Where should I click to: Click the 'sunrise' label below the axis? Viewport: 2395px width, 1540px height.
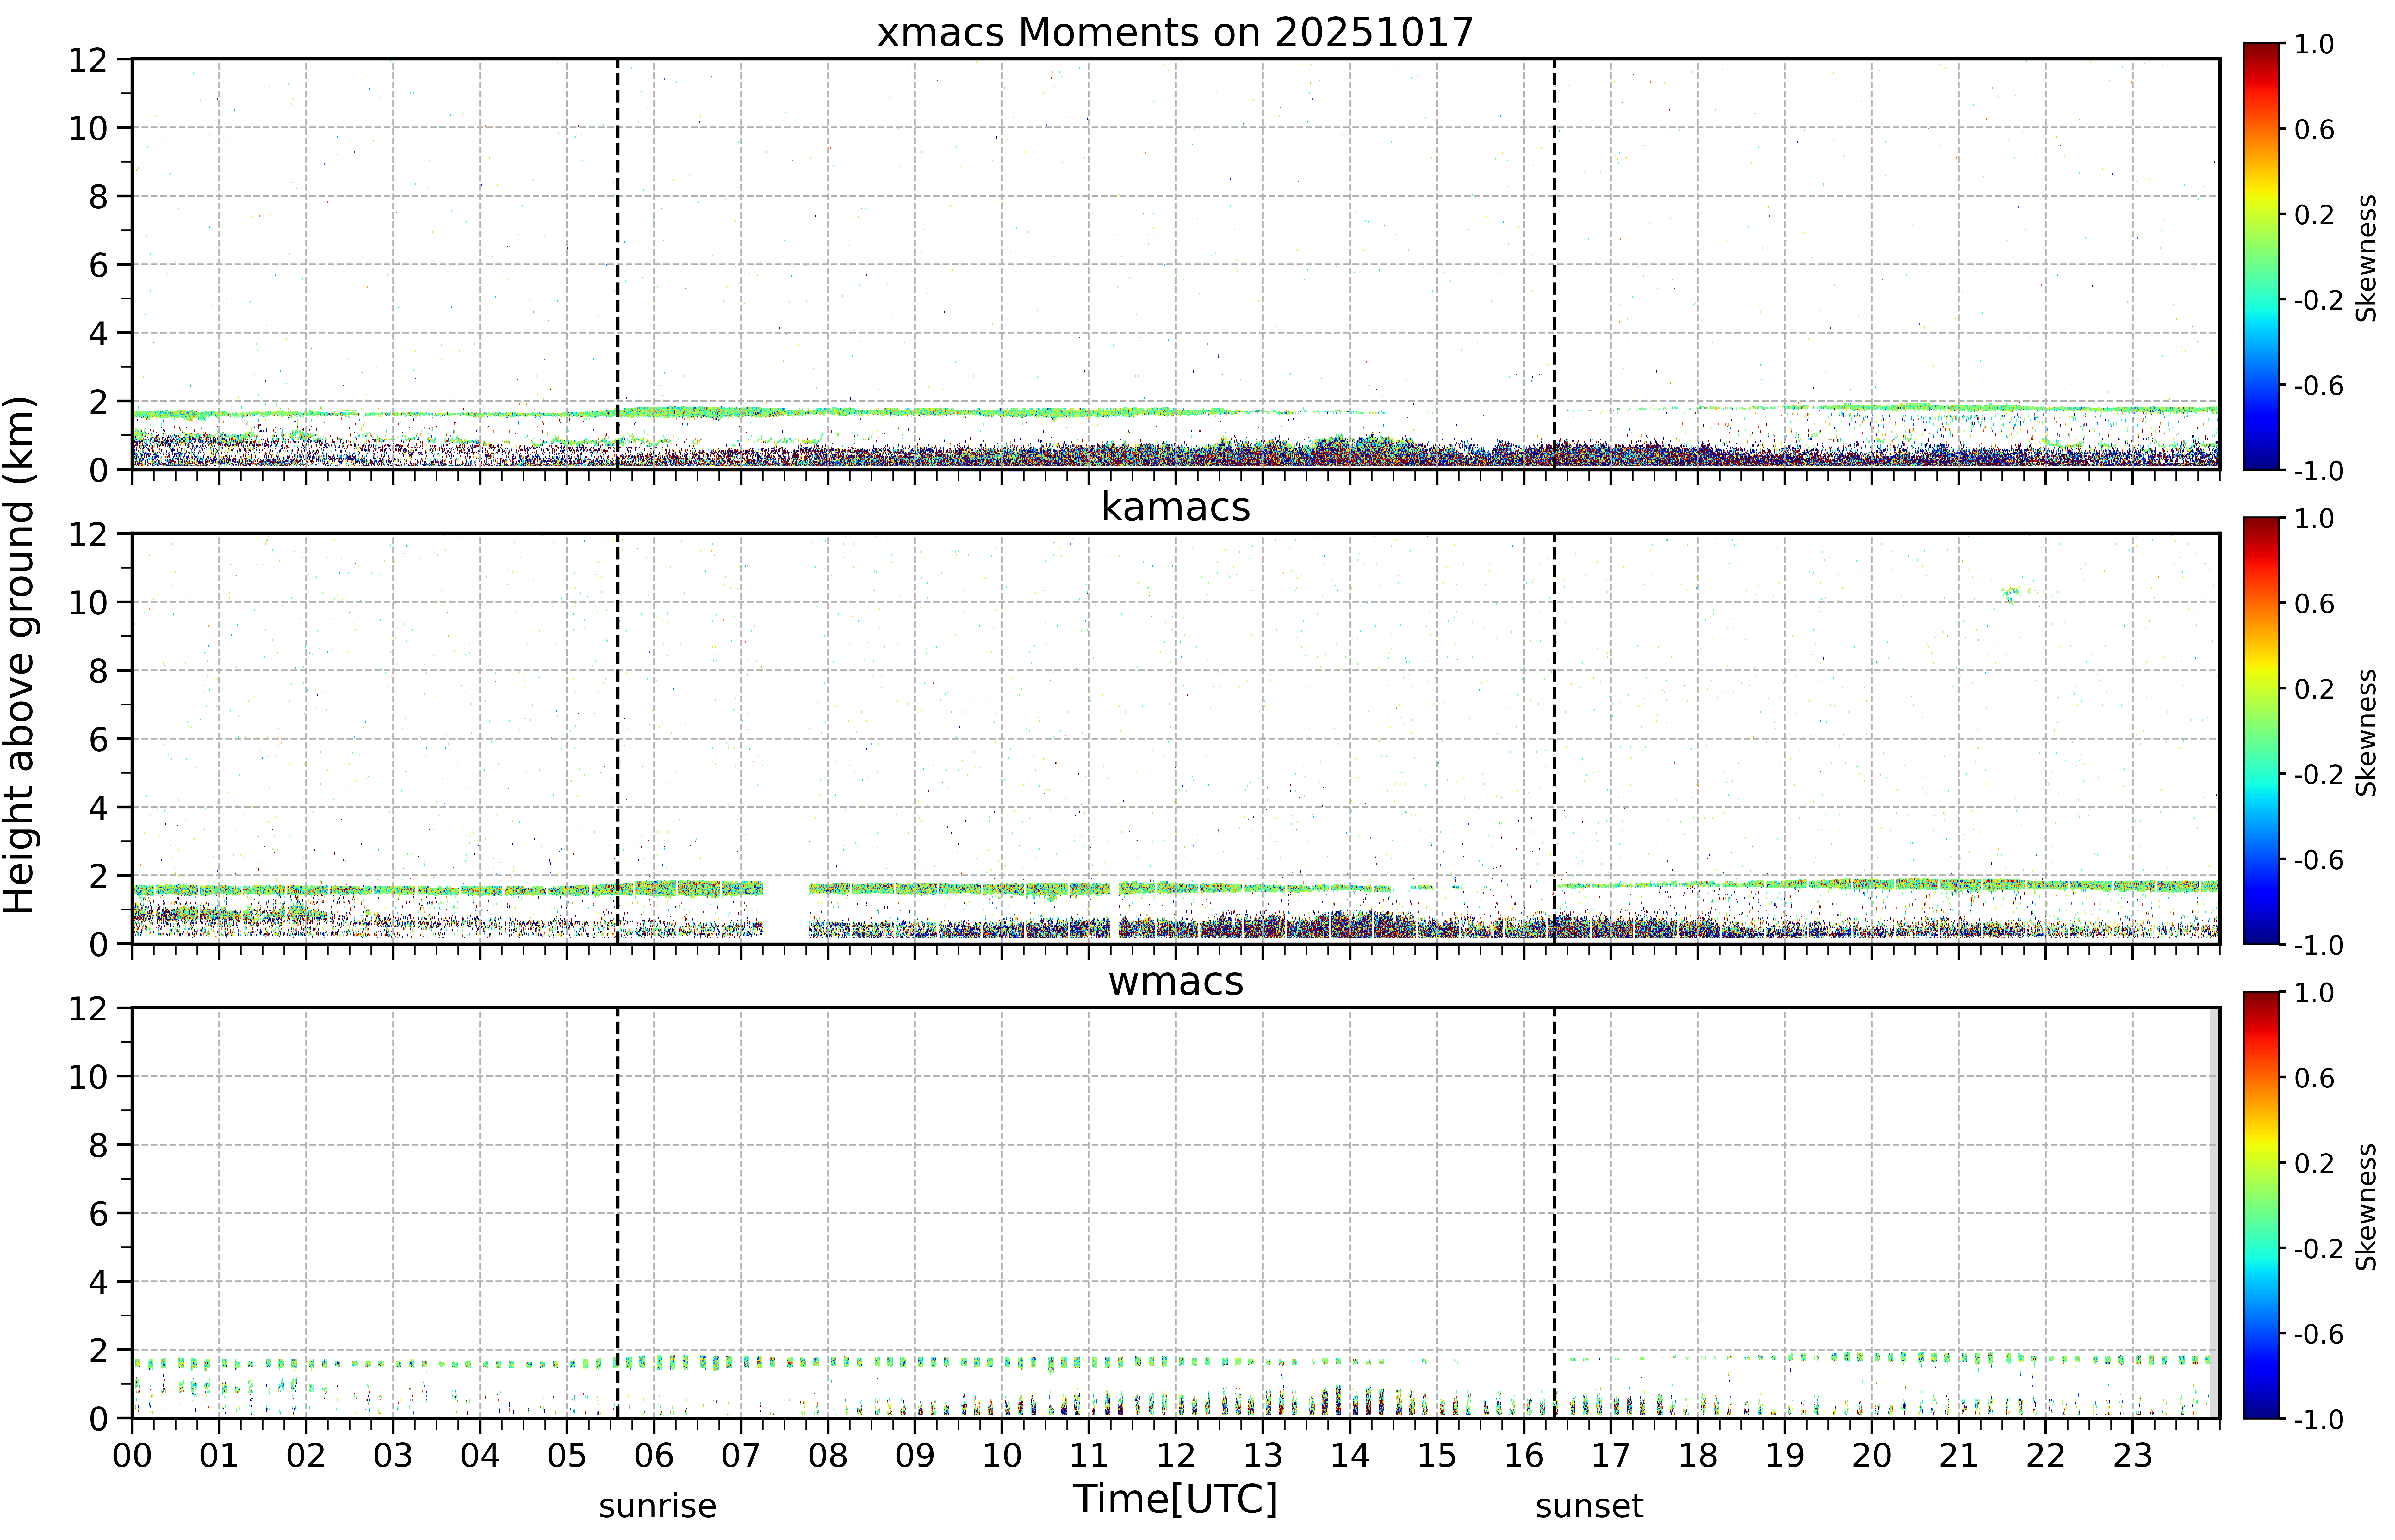(x=657, y=1506)
